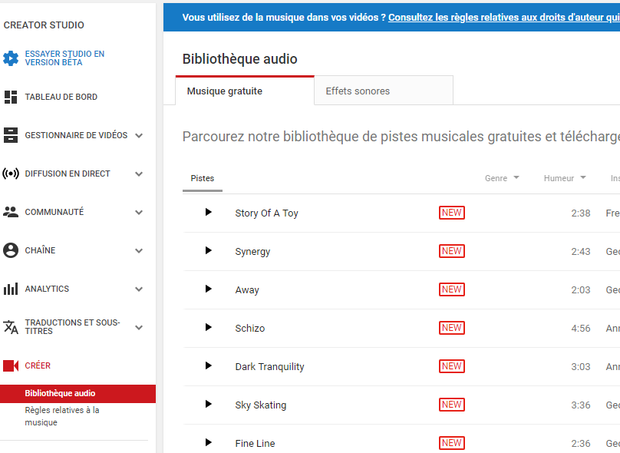Switch to the Musique gratuite tab
620x453 pixels.
[x=245, y=91]
